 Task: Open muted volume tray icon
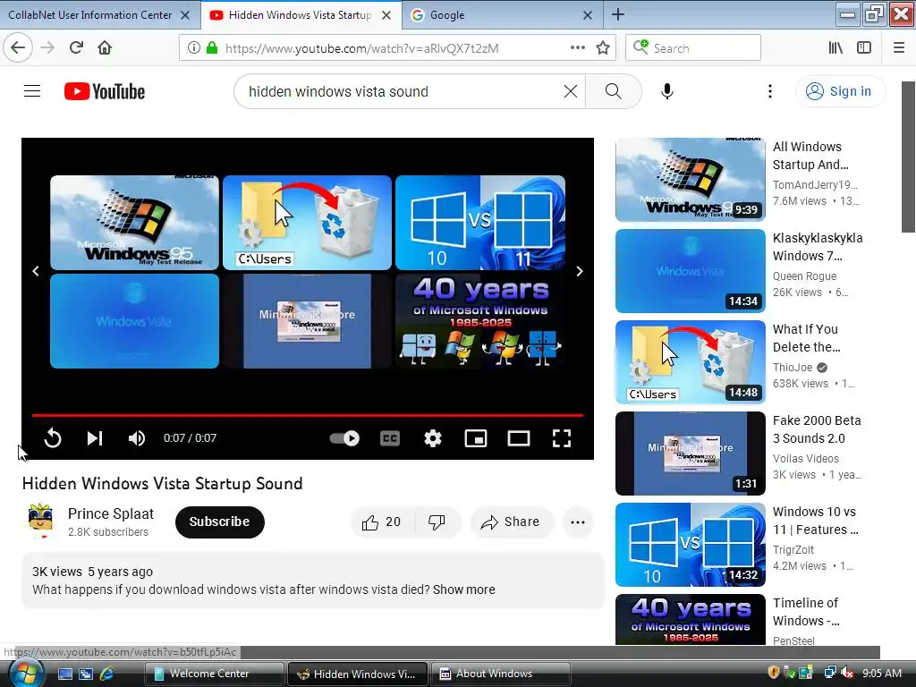846,673
